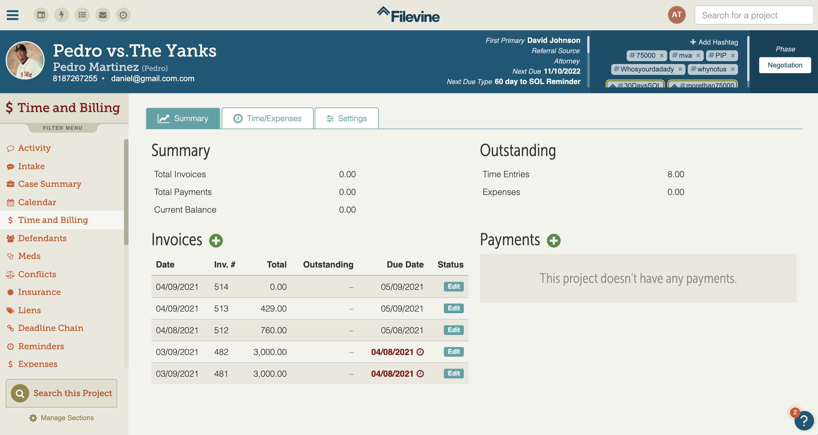Open the envelope mail icon
This screenshot has width=818, height=435.
coord(103,15)
